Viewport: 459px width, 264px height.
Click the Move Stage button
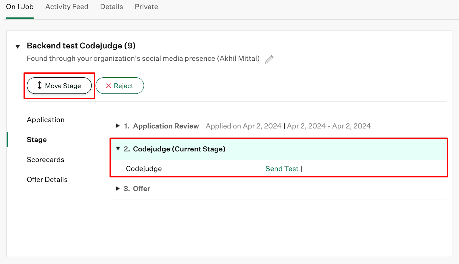[59, 86]
